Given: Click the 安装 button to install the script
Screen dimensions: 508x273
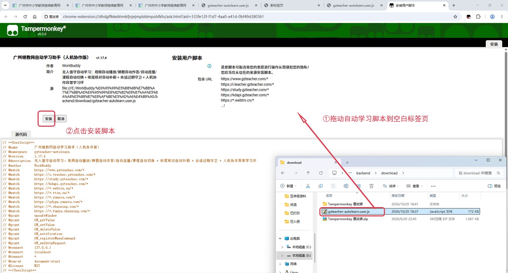Looking at the screenshot, I should [48, 119].
